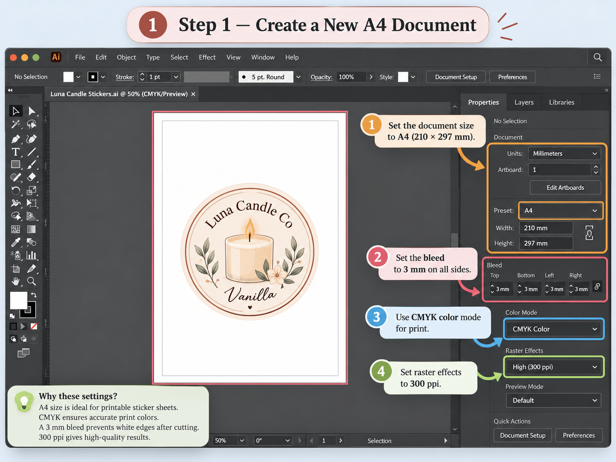Open the 50% zoom level dropdown
The image size is (616, 462).
click(230, 440)
